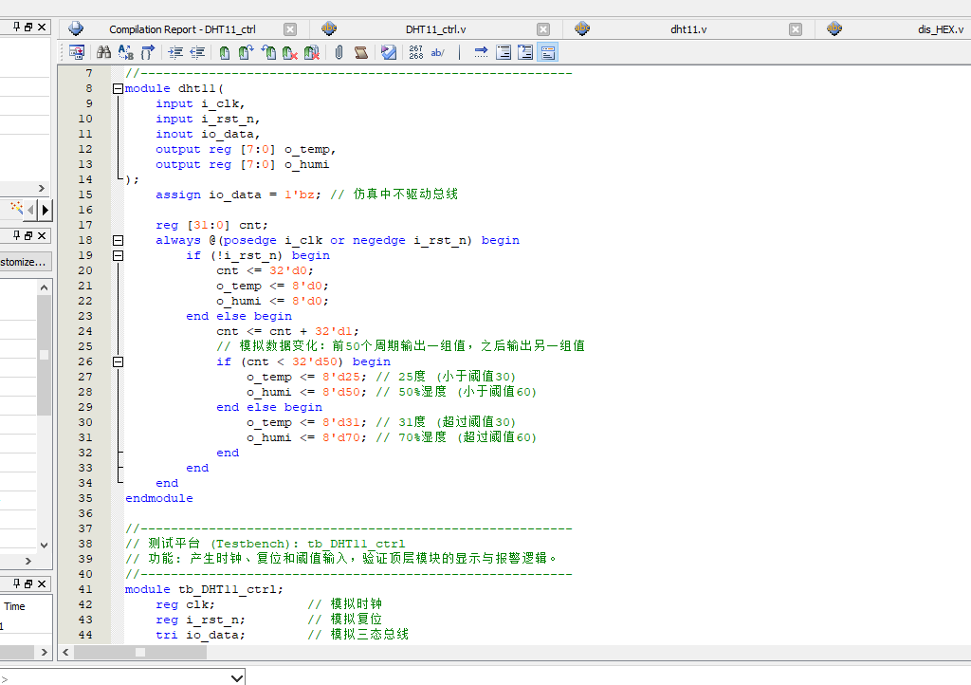Float the middle left panel
The width and height of the screenshot is (971, 685).
coord(28,235)
